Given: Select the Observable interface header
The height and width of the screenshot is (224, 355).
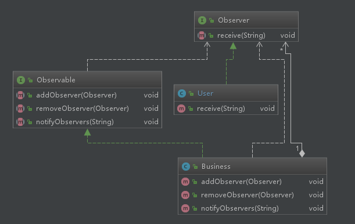Looking at the screenshot, I should [x=87, y=80].
